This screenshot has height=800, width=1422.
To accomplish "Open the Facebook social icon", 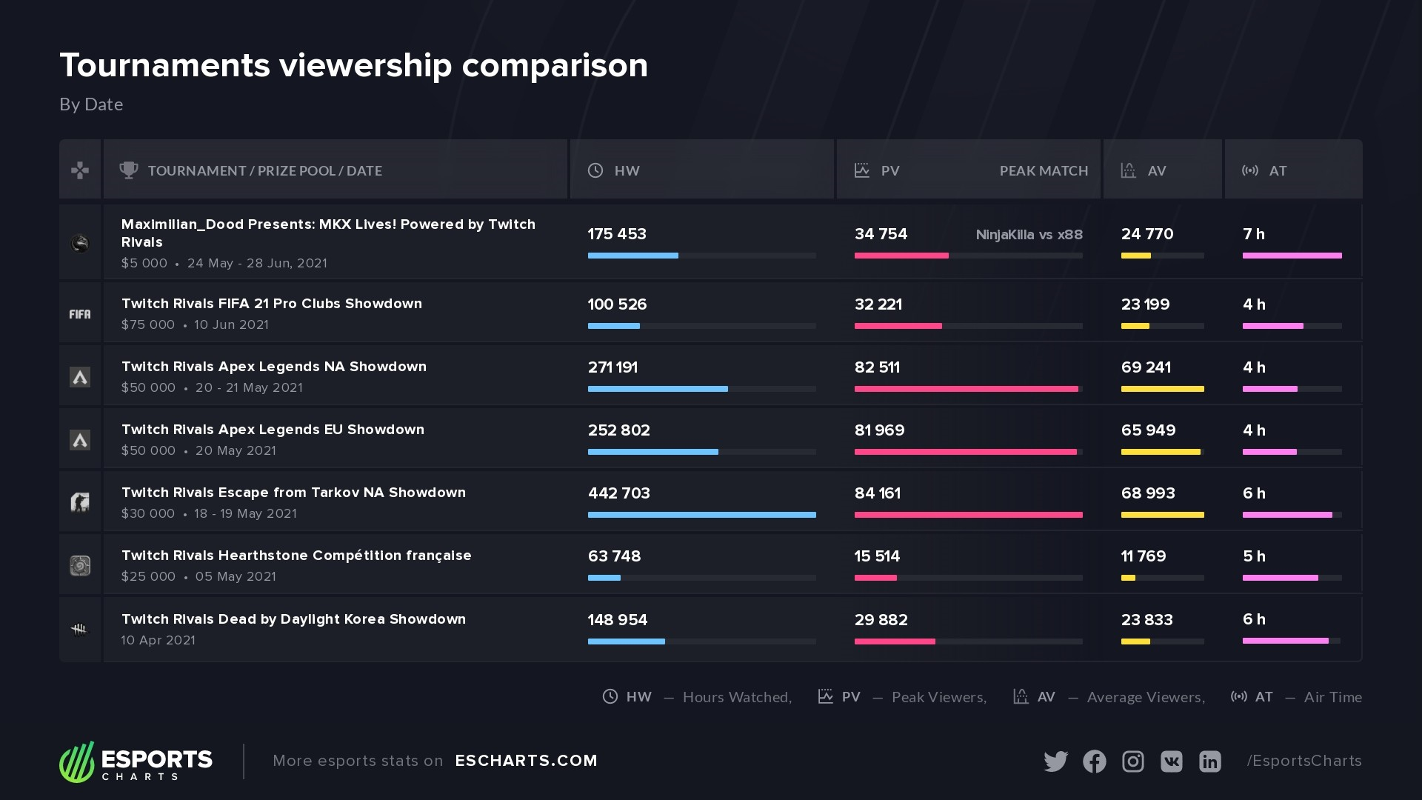I will (1094, 761).
